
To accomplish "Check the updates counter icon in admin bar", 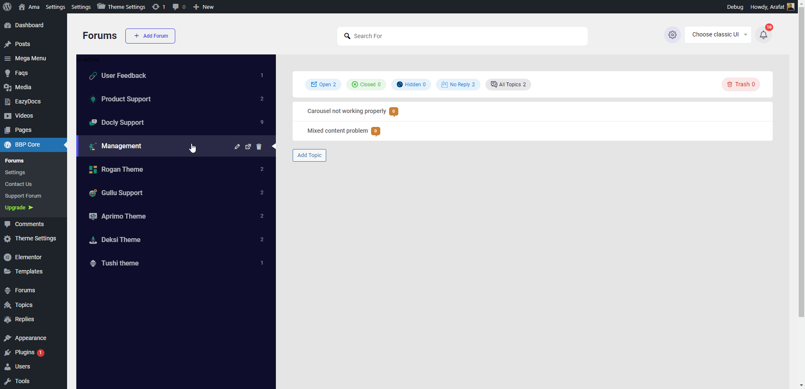I will [158, 7].
